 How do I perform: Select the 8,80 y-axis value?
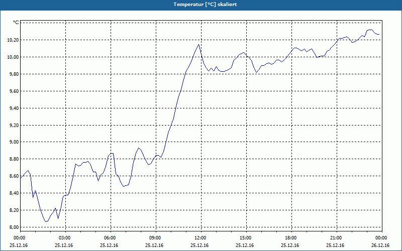14,159
